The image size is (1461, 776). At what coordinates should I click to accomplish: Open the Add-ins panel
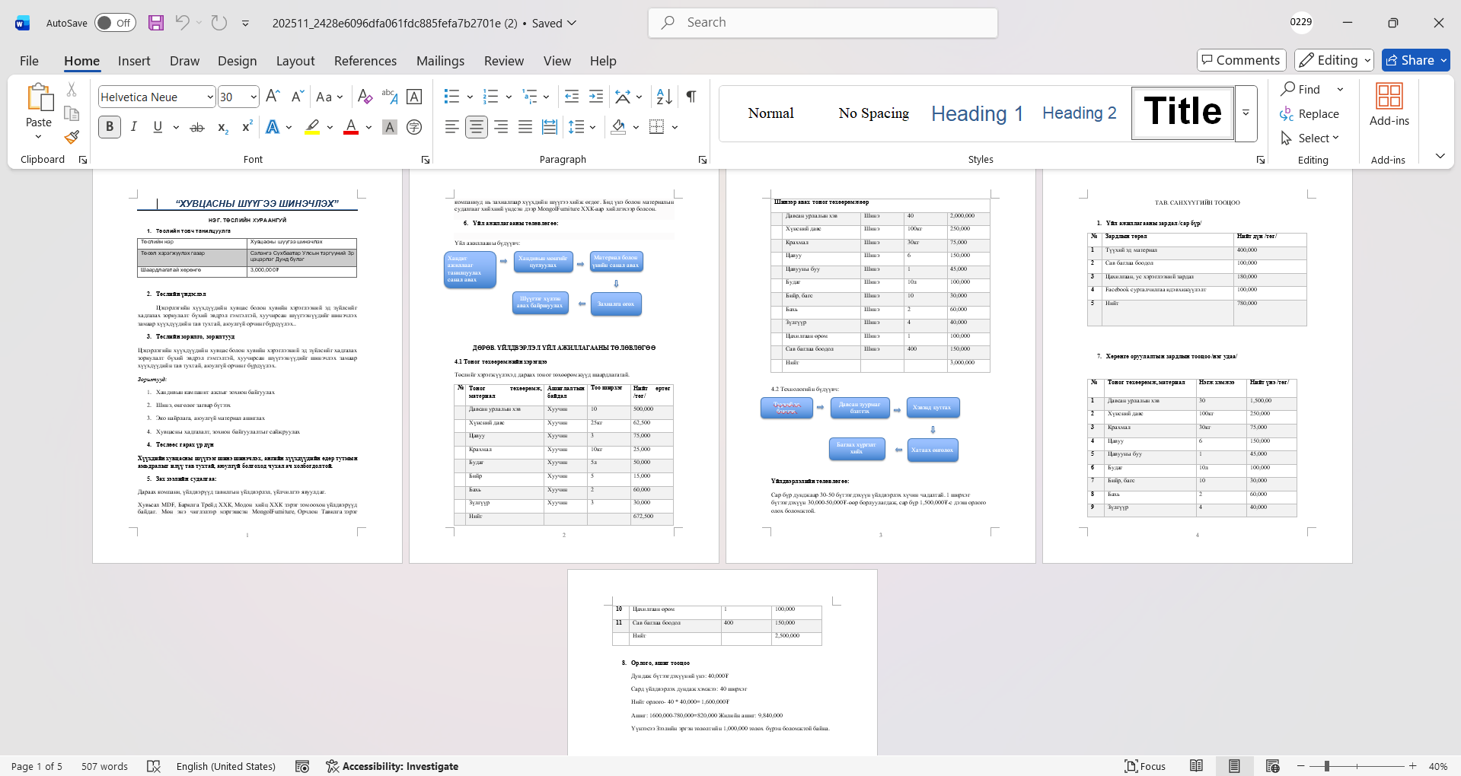(1389, 105)
